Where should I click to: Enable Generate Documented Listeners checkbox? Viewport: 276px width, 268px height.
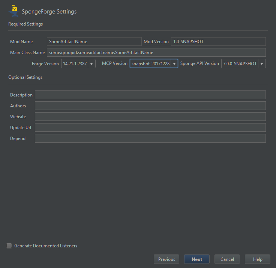[9, 245]
